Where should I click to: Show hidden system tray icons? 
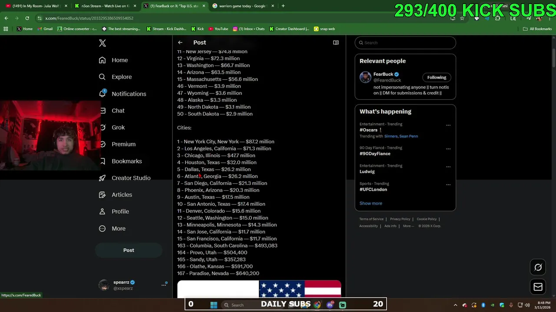click(455, 305)
